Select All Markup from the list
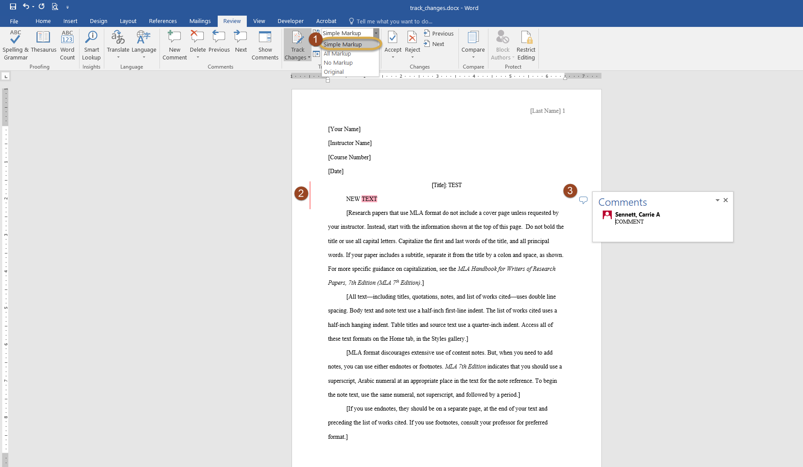Viewport: 803px width, 467px height. [338, 54]
